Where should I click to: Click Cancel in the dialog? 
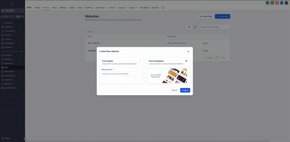(174, 90)
